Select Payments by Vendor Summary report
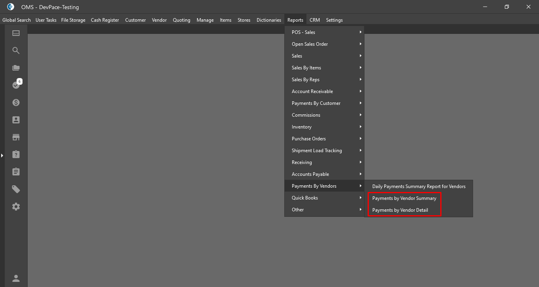The width and height of the screenshot is (539, 287). (404, 198)
